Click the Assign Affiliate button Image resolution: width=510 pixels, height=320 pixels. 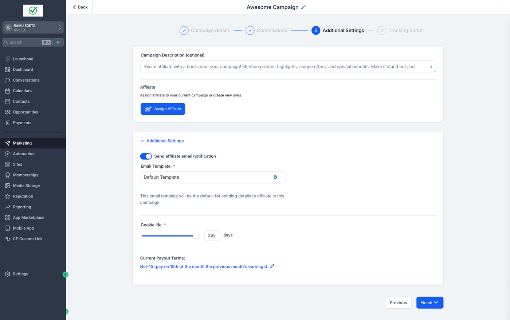pyautogui.click(x=163, y=109)
